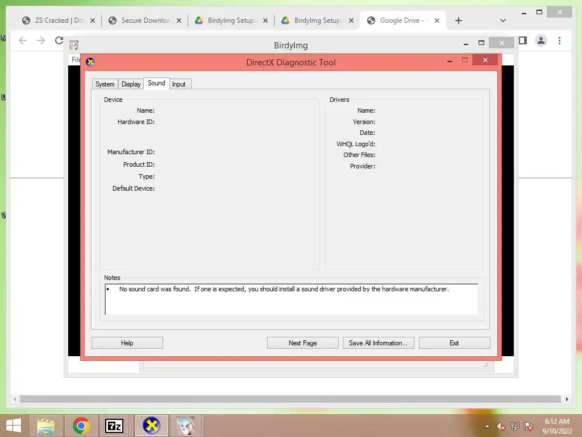The image size is (582, 437).
Task: Click the BirdyImg window resize grip
Action: tap(486, 365)
